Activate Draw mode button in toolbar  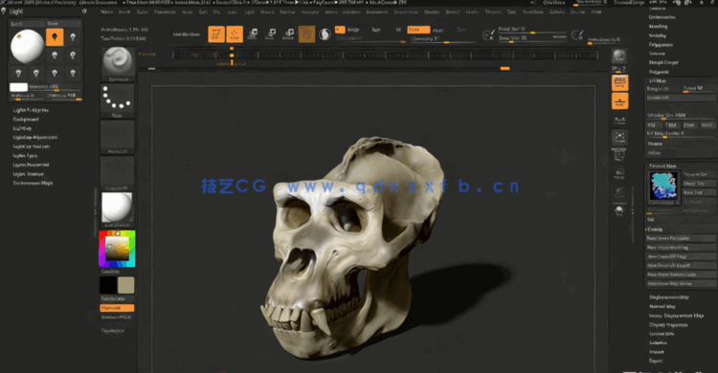[235, 34]
